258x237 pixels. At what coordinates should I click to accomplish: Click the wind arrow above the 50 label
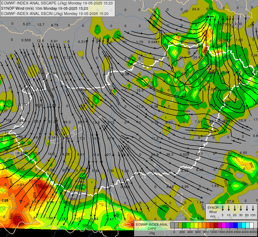pos(247,208)
